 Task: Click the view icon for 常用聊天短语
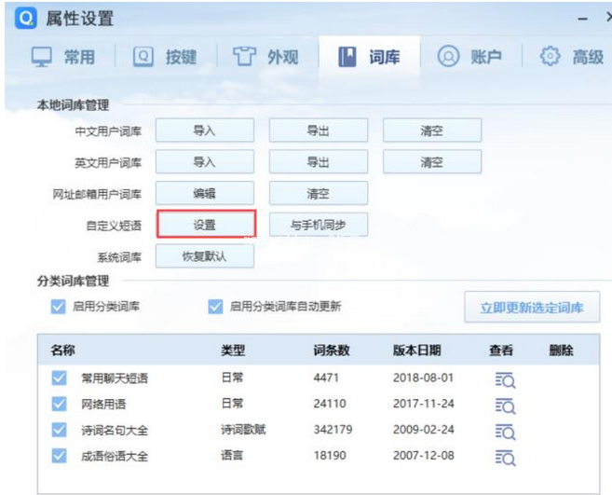tap(506, 378)
